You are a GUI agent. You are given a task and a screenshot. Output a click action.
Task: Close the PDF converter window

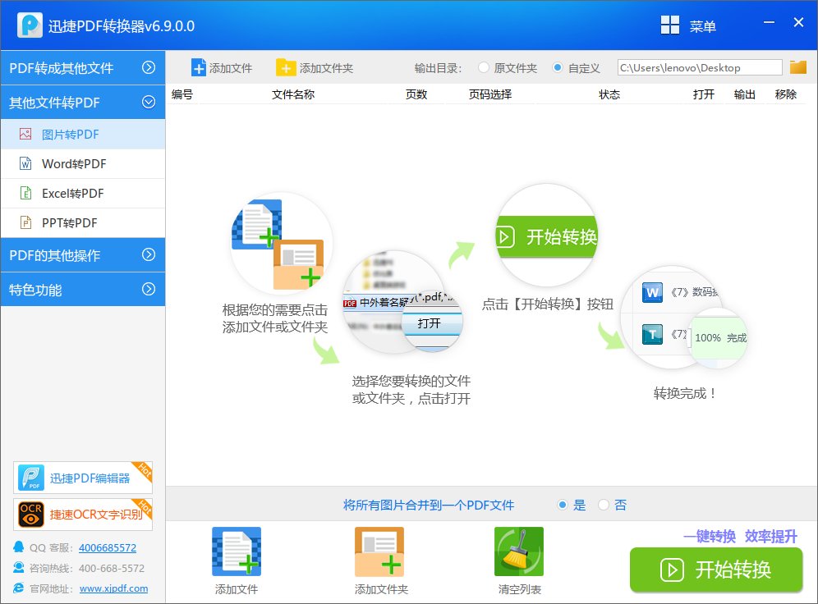798,22
